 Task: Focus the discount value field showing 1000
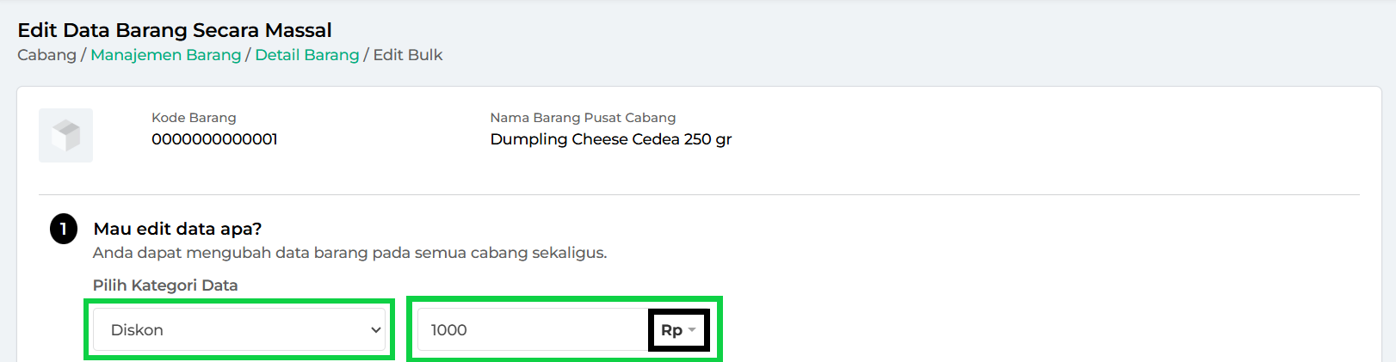(x=533, y=330)
